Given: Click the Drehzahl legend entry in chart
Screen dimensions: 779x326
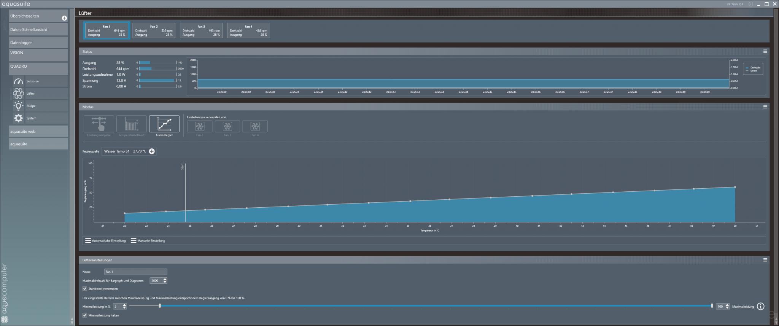Looking at the screenshot, I should pos(753,67).
